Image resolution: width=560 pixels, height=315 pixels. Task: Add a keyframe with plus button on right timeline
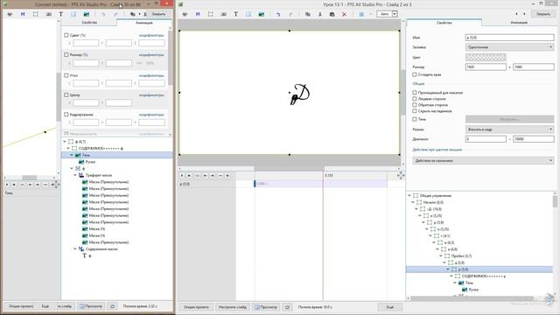[227, 175]
